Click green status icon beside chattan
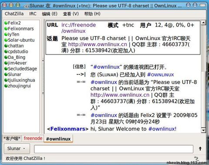Image resolution: width=209 pixels, height=165 pixels. coord(6,46)
